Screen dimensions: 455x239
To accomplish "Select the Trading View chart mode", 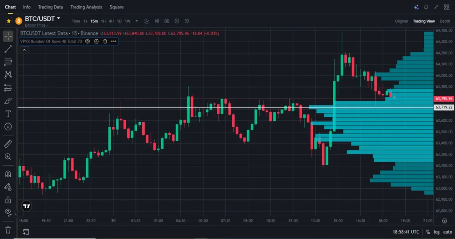I will click(x=423, y=21).
